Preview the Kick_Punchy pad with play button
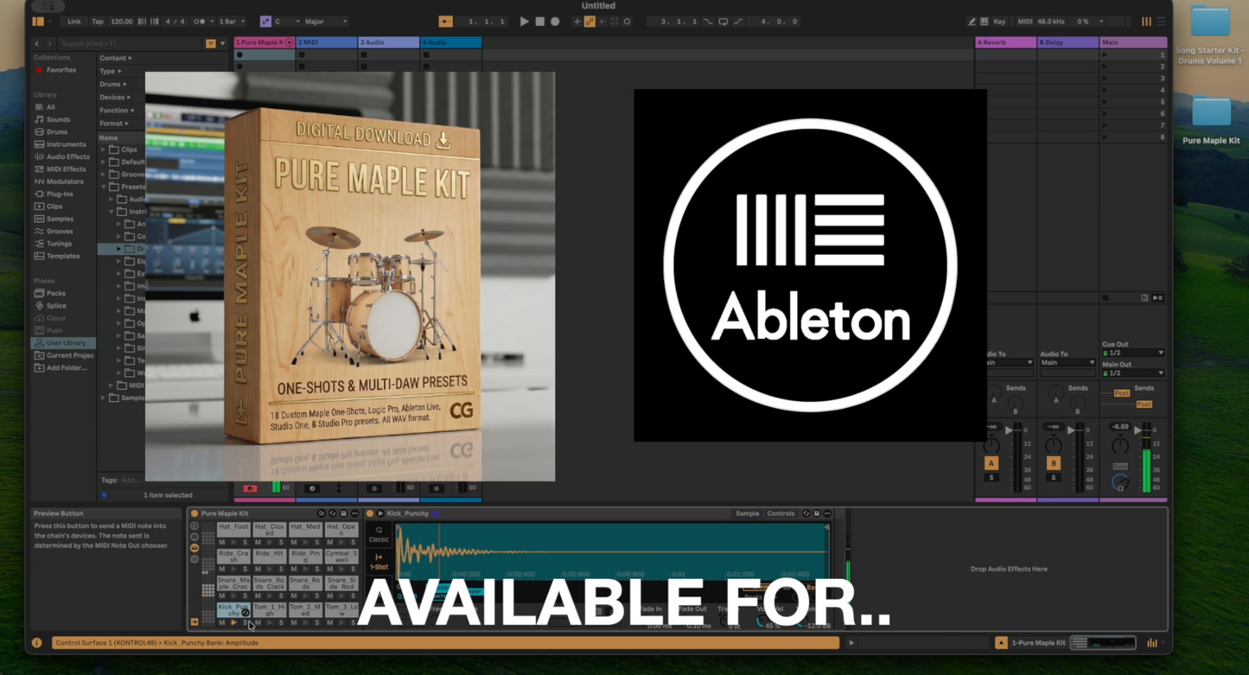 point(233,622)
